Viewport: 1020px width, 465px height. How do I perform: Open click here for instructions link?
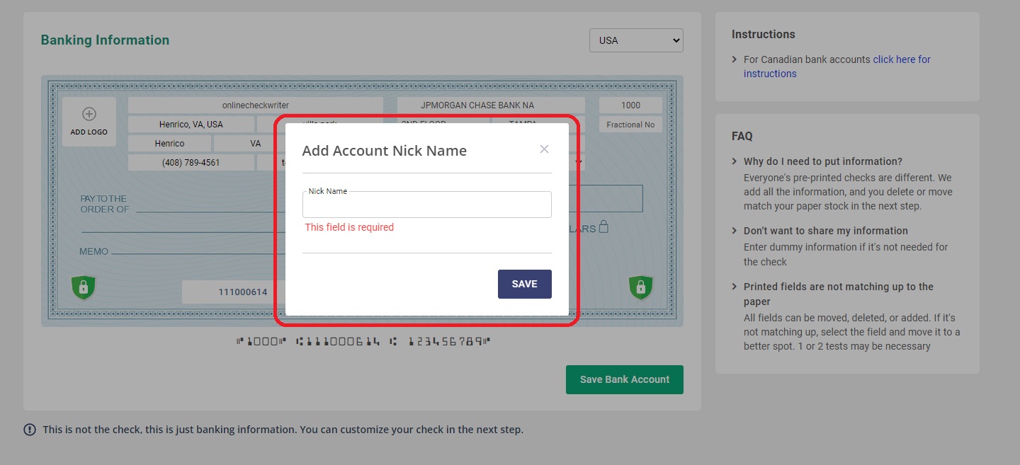[837, 67]
